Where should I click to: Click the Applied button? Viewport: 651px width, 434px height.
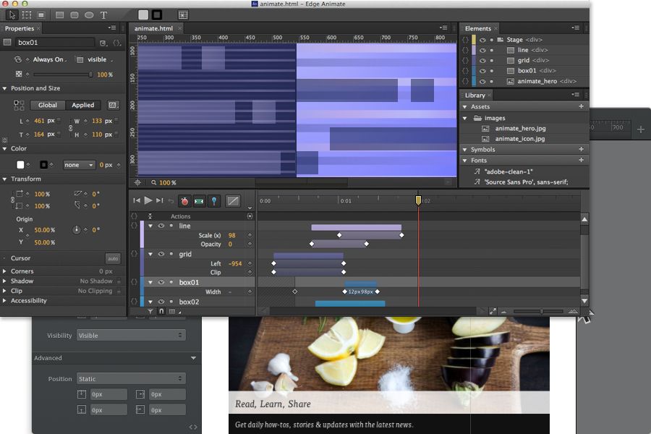click(82, 105)
